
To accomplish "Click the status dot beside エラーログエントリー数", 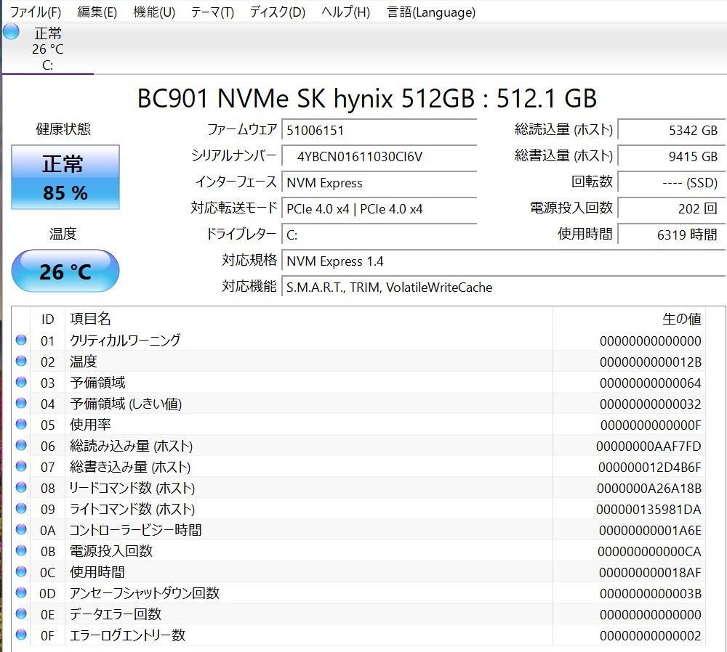I will click(x=23, y=635).
